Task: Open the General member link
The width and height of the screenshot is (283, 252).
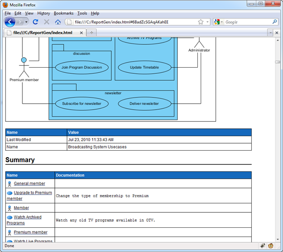Action: point(29,183)
